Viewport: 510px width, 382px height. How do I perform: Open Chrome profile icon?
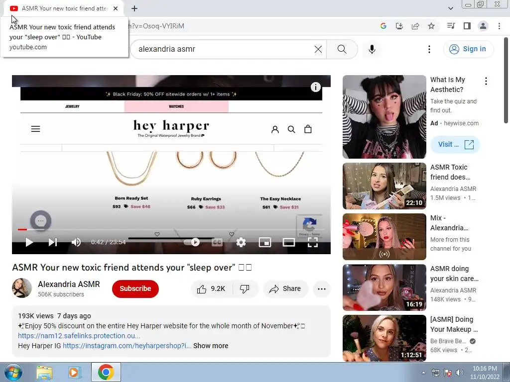click(483, 26)
